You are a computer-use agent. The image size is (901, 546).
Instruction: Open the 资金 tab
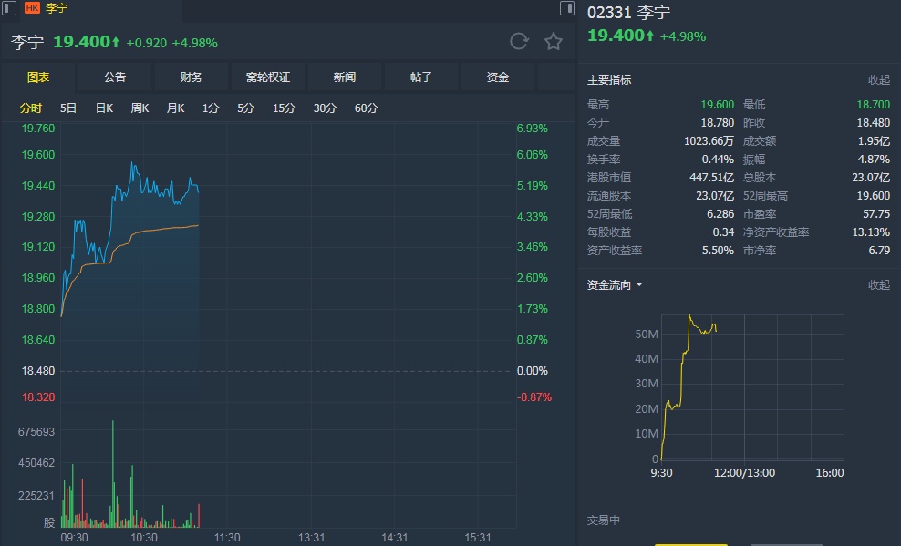pyautogui.click(x=498, y=77)
